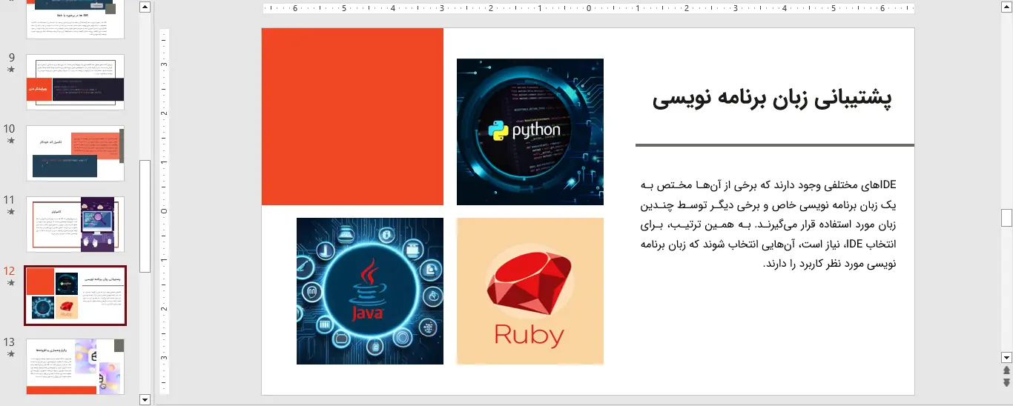Click slide editor scroll up arrow

1006,7
